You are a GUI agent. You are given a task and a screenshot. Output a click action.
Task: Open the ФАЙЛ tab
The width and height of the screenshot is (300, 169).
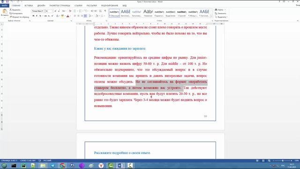point(4,6)
